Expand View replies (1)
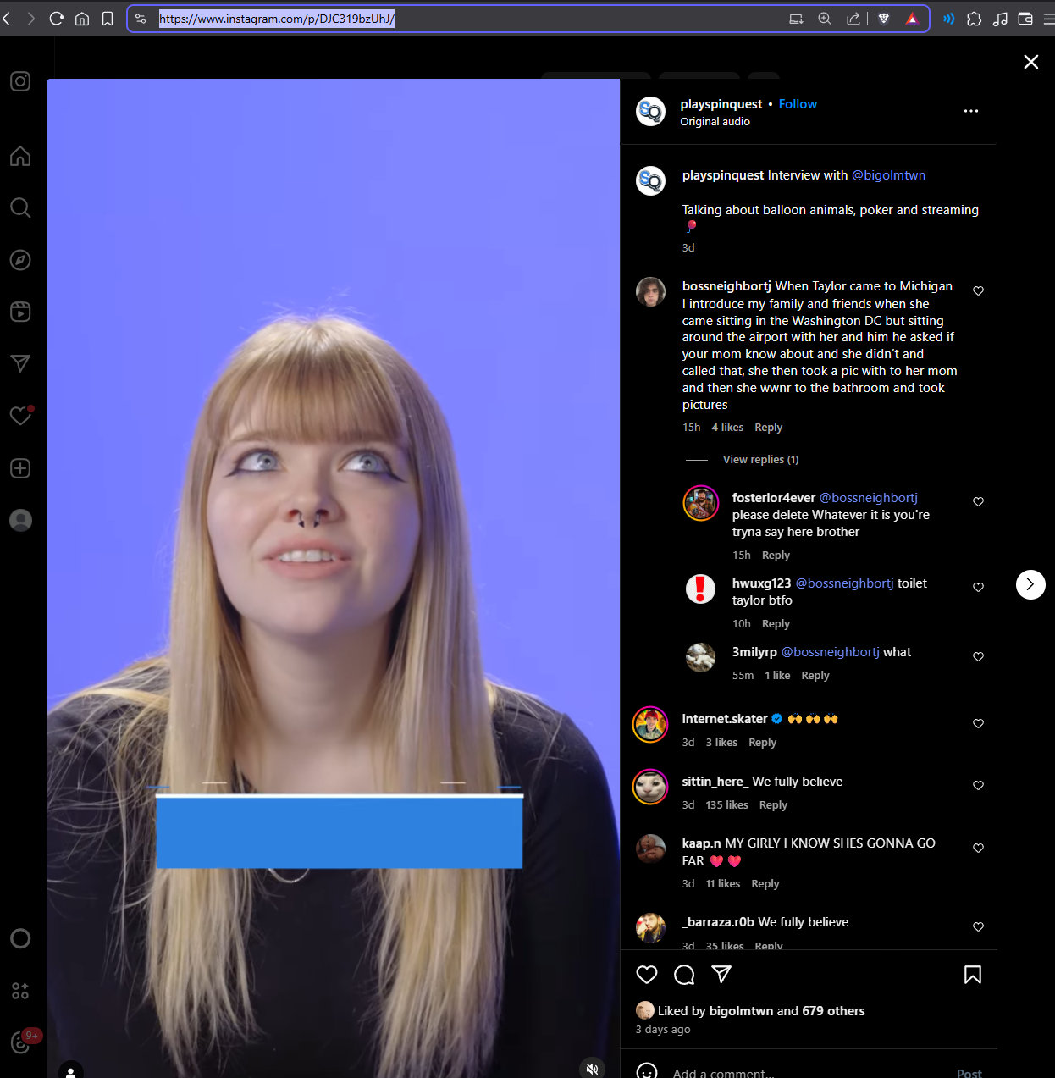Image resolution: width=1055 pixels, height=1078 pixels. (760, 460)
